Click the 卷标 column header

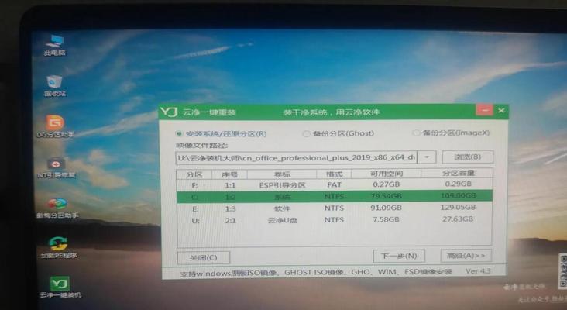(x=282, y=174)
